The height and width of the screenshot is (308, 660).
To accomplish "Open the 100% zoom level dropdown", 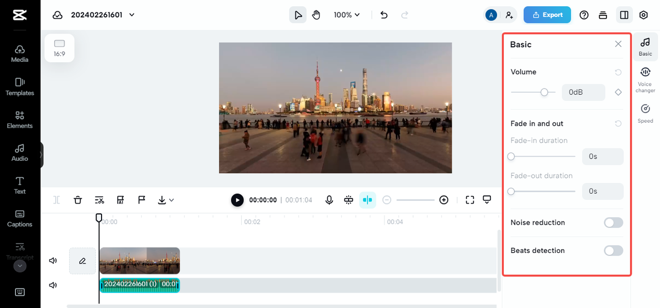I will tap(346, 15).
